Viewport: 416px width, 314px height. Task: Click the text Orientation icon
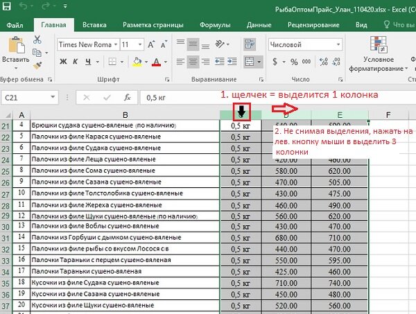[220, 44]
